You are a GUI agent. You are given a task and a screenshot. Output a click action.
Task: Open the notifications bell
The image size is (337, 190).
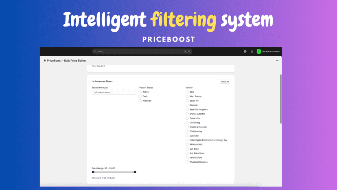click(x=252, y=51)
